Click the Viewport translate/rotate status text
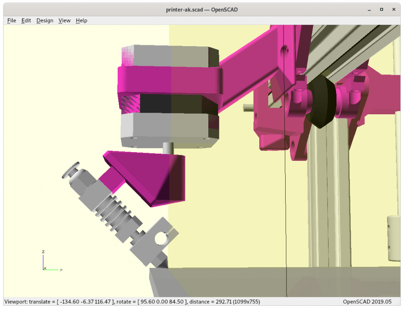Image resolution: width=404 pixels, height=309 pixels. pyautogui.click(x=132, y=302)
